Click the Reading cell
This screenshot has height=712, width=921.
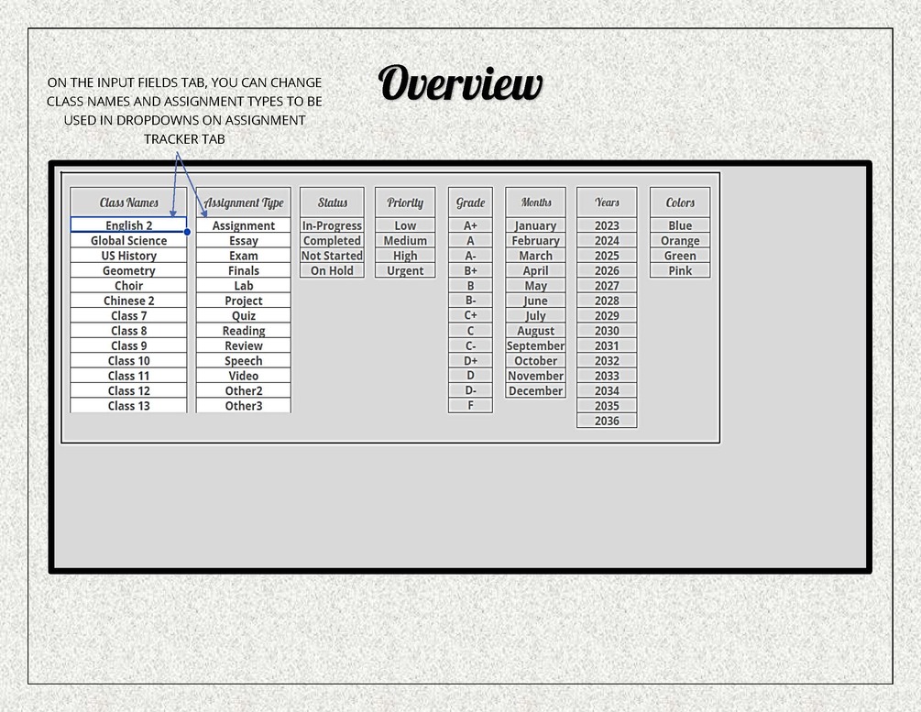[x=243, y=331]
